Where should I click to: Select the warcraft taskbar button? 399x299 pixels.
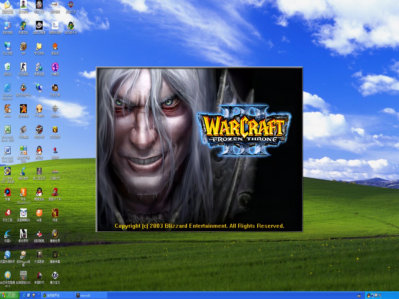click(x=91, y=295)
